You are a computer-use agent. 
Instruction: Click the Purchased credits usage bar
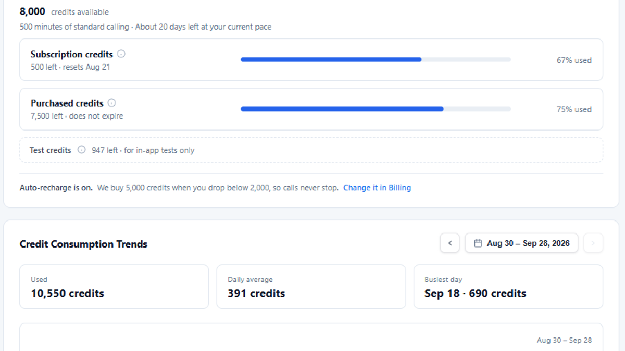click(x=376, y=109)
